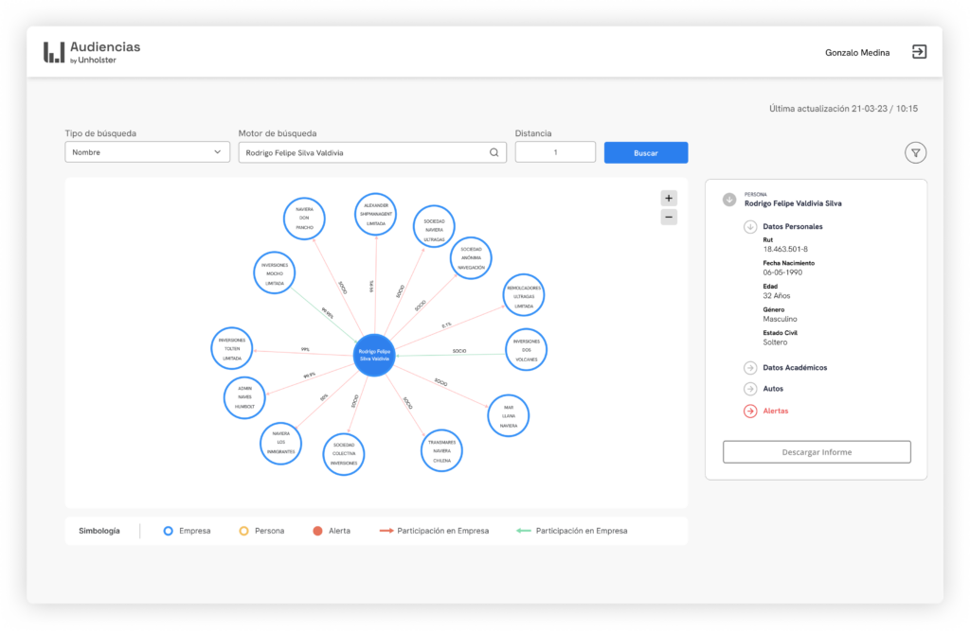The height and width of the screenshot is (631, 970).
Task: Click the Descargar Informe button
Action: (x=817, y=452)
